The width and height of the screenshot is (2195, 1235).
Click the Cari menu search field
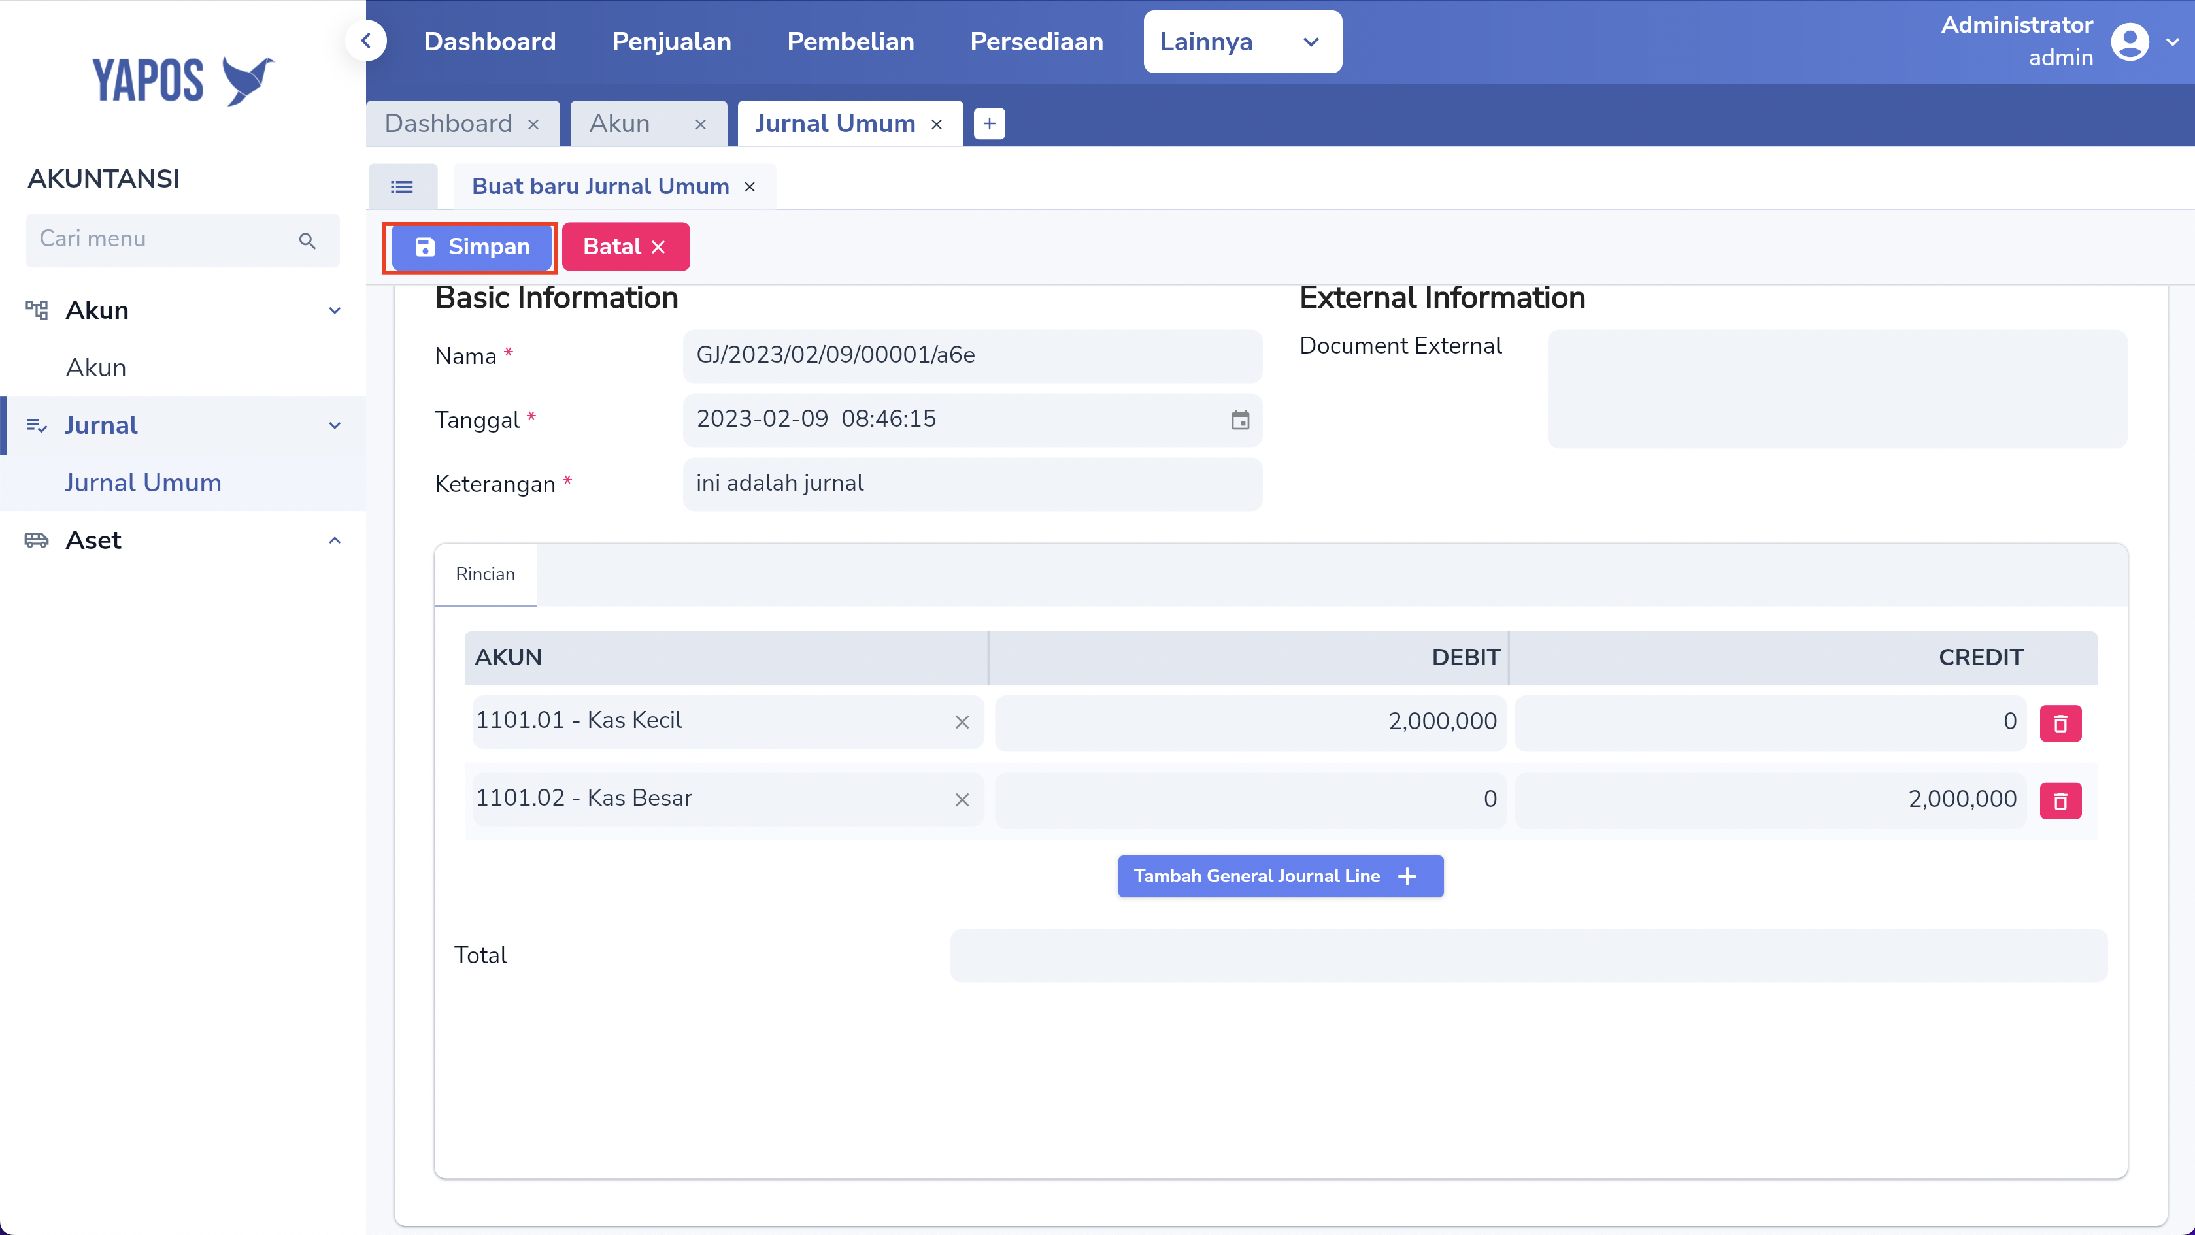pyautogui.click(x=182, y=240)
